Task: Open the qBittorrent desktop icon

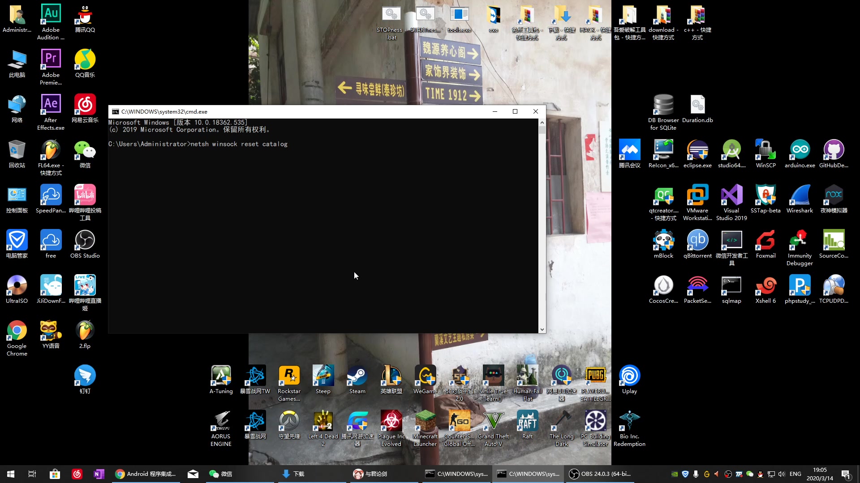Action: click(x=697, y=241)
